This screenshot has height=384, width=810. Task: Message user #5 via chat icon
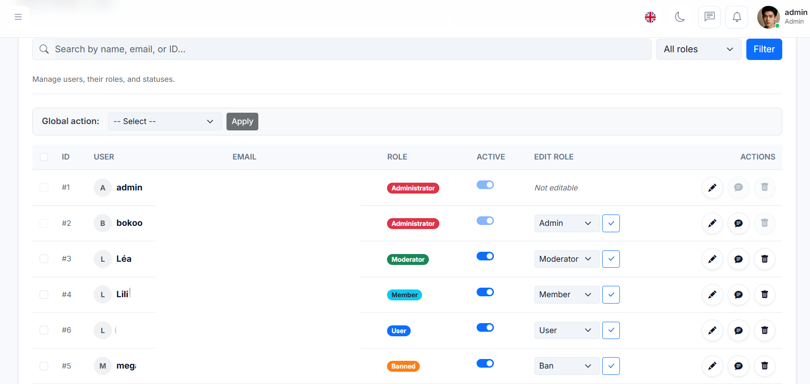pyautogui.click(x=739, y=366)
